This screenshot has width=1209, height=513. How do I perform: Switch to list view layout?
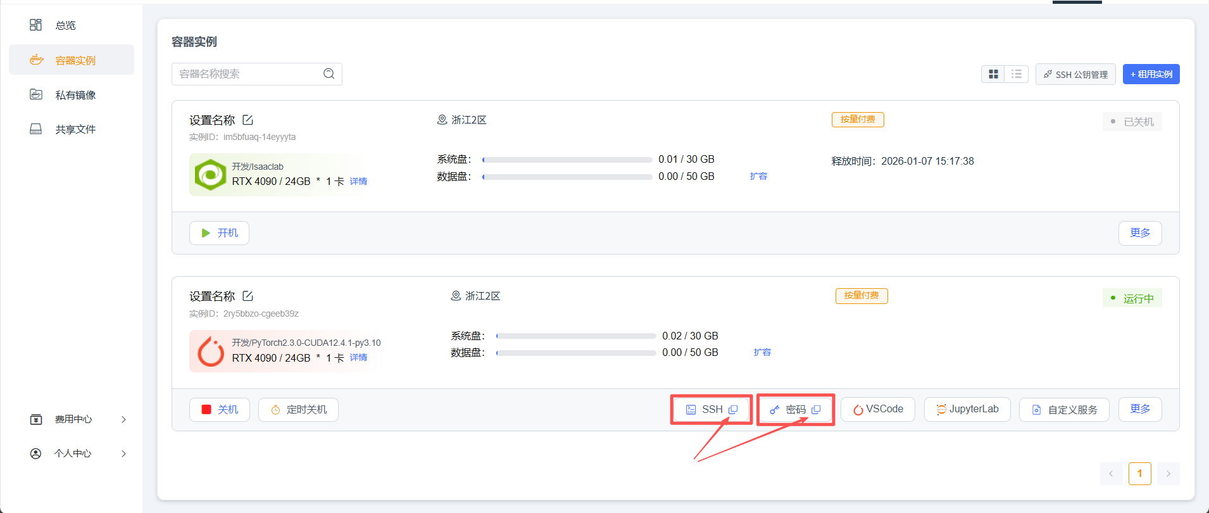tap(1017, 74)
